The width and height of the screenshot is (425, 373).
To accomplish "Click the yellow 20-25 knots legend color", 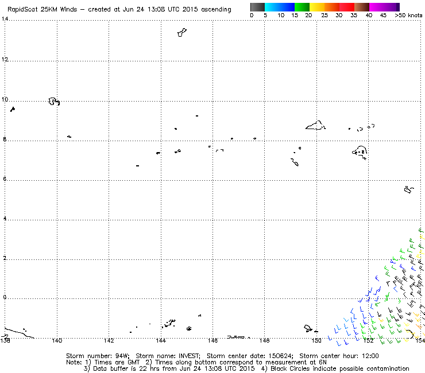I will (317, 7).
